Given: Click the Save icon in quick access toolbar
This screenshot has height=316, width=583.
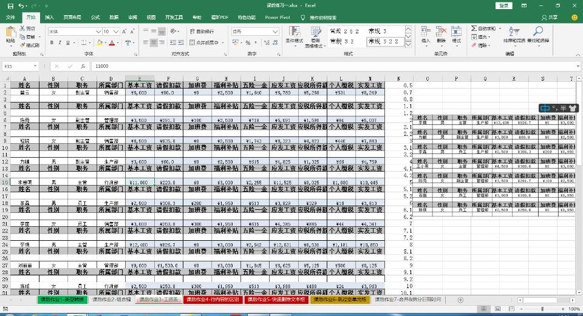Looking at the screenshot, I should [10, 5].
